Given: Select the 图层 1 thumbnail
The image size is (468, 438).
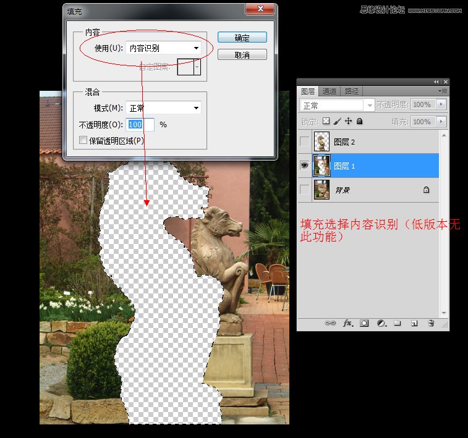Looking at the screenshot, I should 321,166.
